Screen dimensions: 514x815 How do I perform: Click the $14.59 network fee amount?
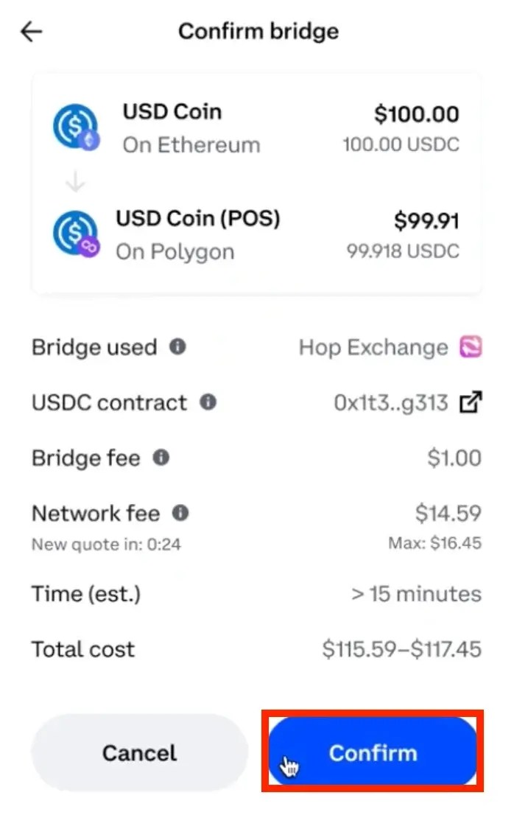point(448,513)
